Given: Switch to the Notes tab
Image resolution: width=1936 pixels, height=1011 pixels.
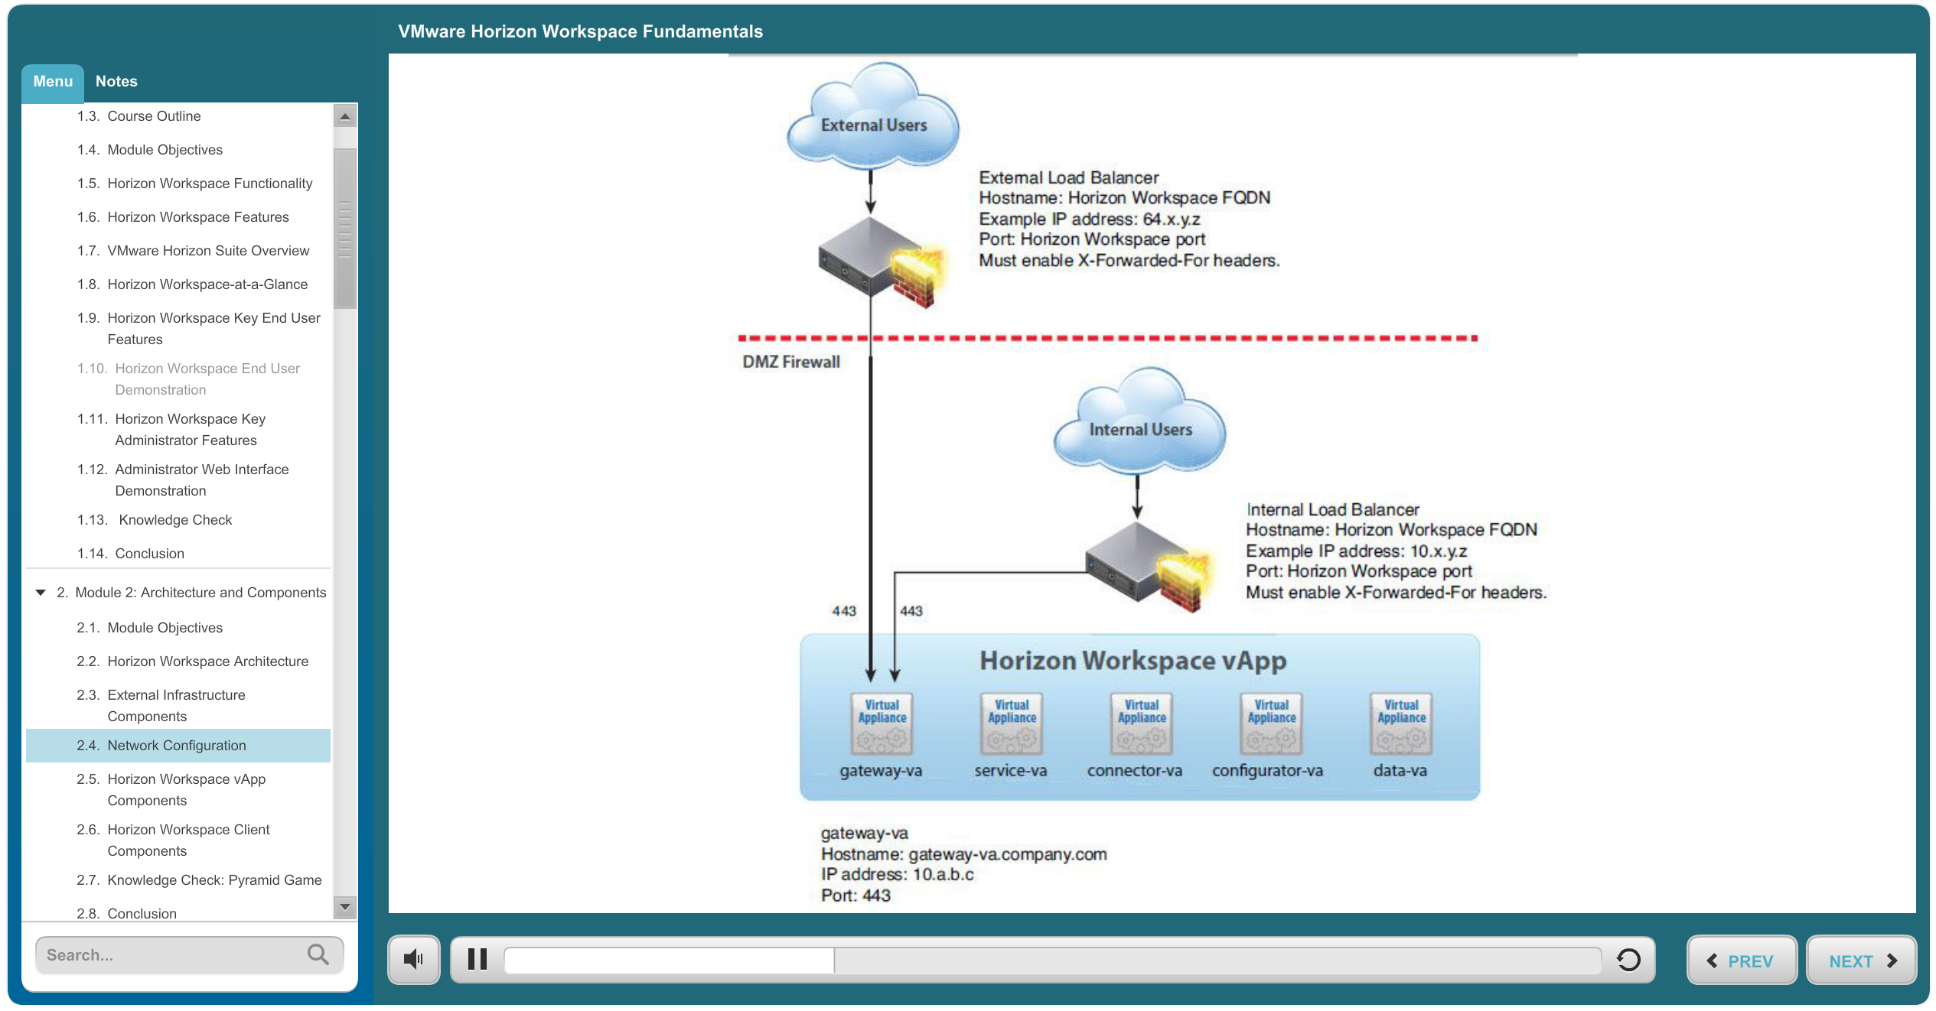Looking at the screenshot, I should tap(116, 82).
